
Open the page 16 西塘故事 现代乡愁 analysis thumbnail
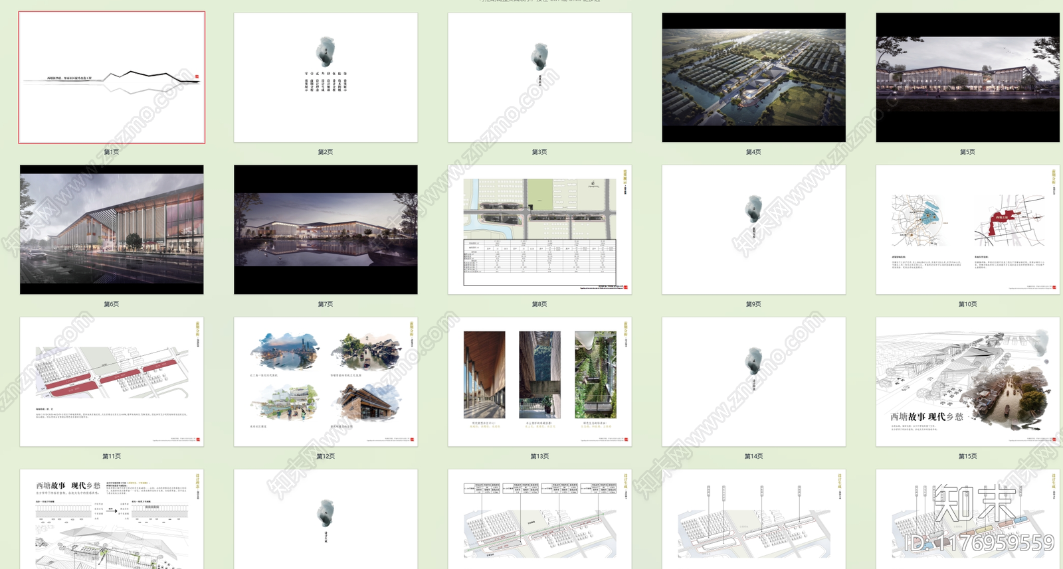(112, 519)
